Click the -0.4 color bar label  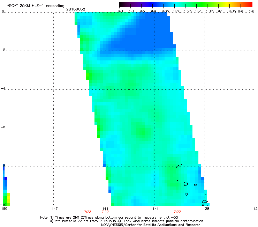152,11
